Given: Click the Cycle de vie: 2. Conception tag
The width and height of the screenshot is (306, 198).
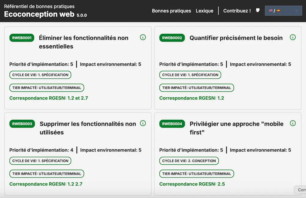Looking at the screenshot, I should [189, 161].
